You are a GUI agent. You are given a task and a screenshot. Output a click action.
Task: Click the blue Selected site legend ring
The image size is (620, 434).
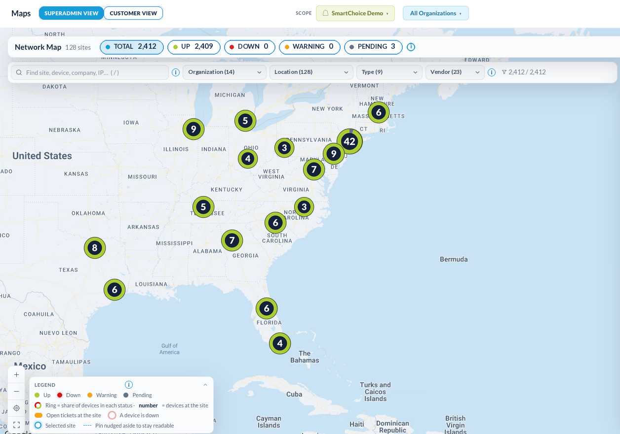38,425
